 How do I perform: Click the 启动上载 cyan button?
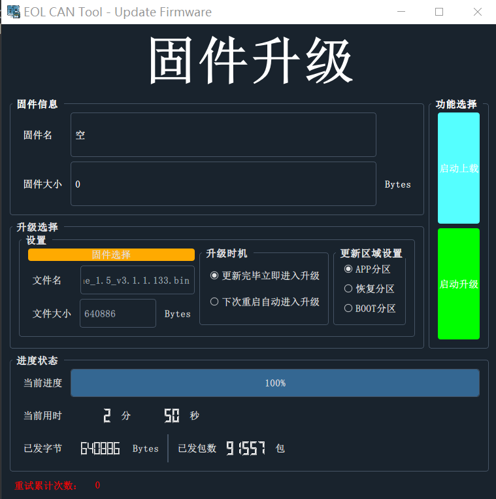pos(459,168)
